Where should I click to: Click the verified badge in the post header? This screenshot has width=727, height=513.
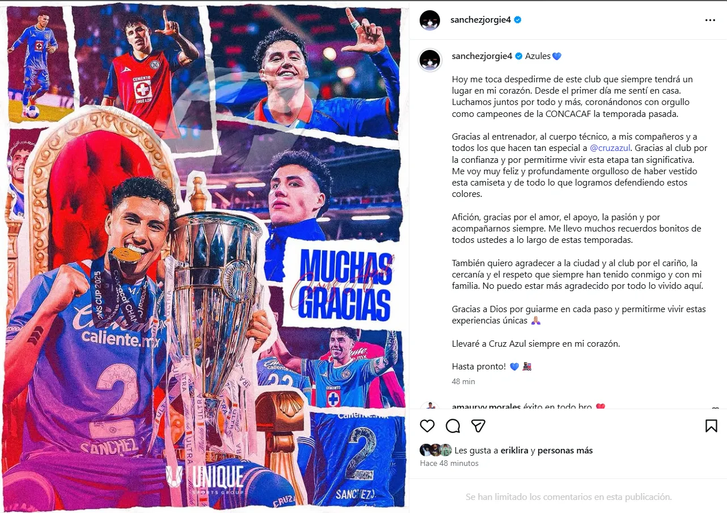coord(518,20)
